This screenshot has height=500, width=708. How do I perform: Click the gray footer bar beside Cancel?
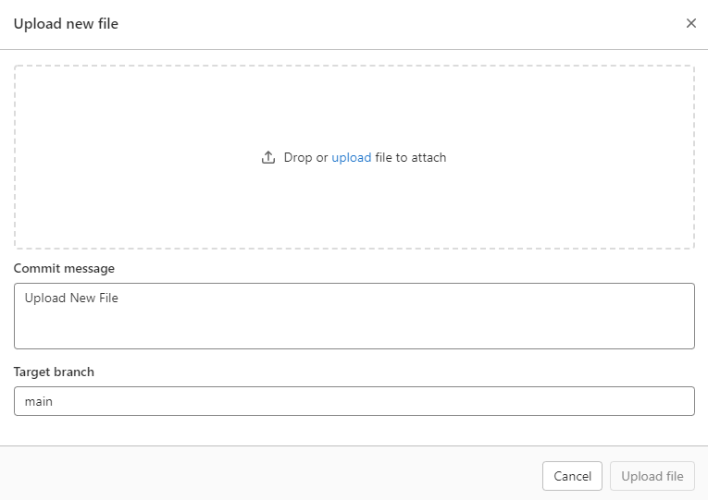click(271, 473)
